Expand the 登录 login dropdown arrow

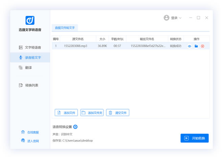pos(180,18)
